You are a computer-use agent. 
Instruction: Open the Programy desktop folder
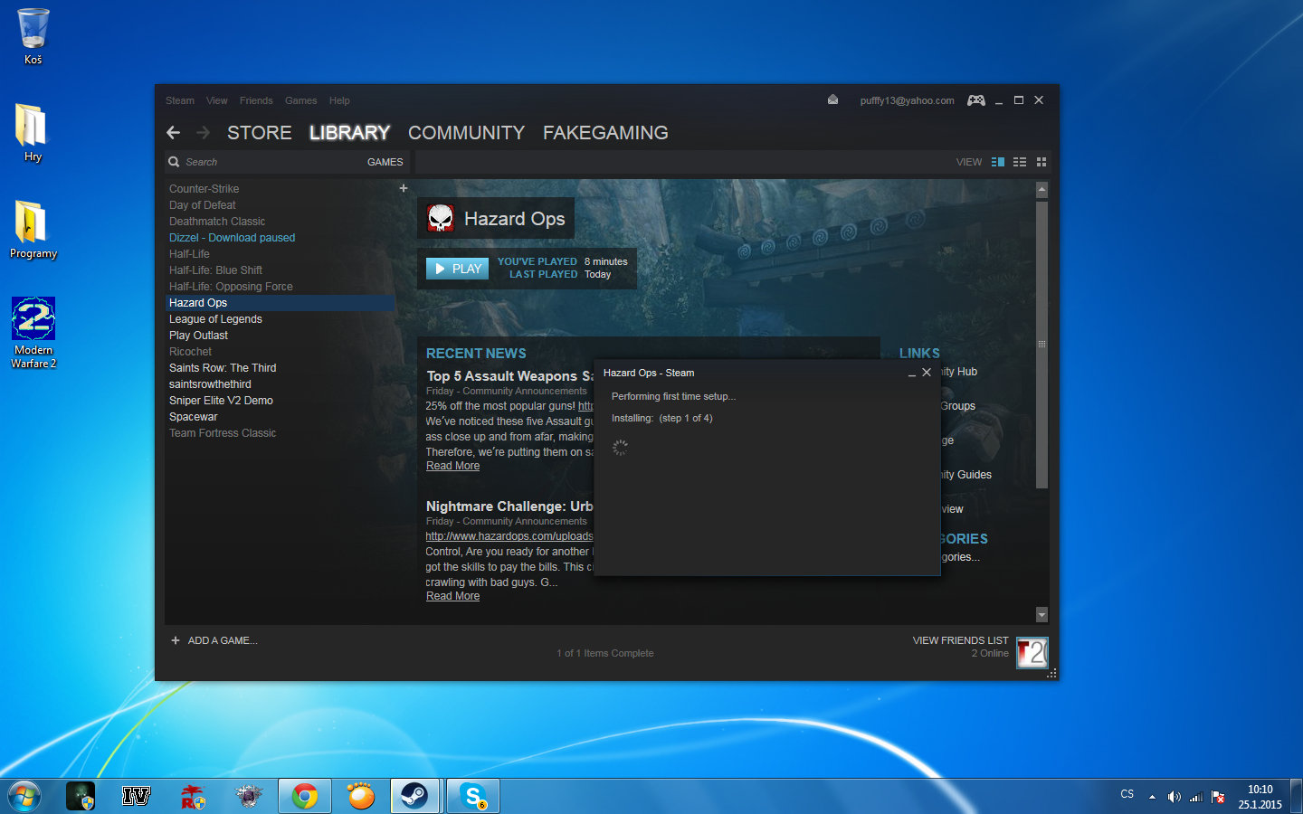coord(33,230)
